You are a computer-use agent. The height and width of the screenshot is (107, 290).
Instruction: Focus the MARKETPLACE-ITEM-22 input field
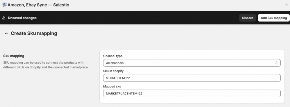[192, 93]
